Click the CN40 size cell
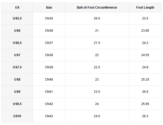The width and height of the screenshot is (163, 125). click(49, 80)
